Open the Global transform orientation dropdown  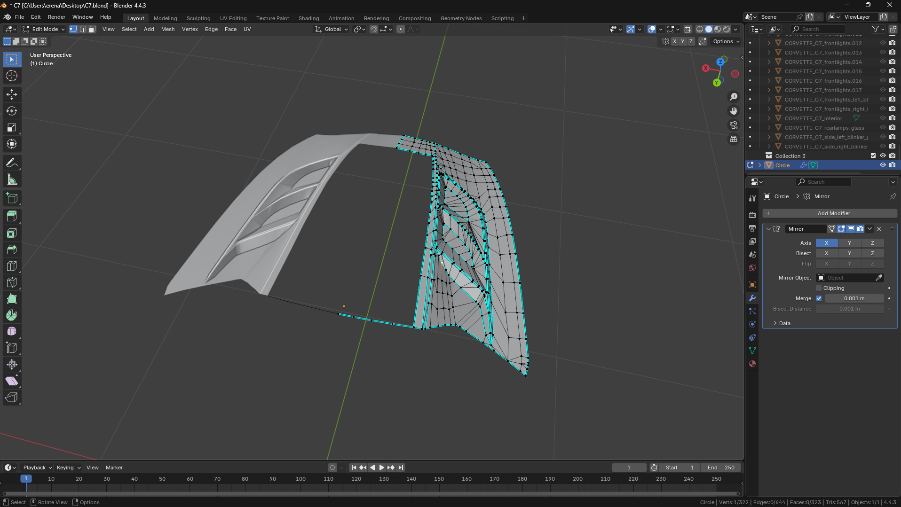pos(332,29)
